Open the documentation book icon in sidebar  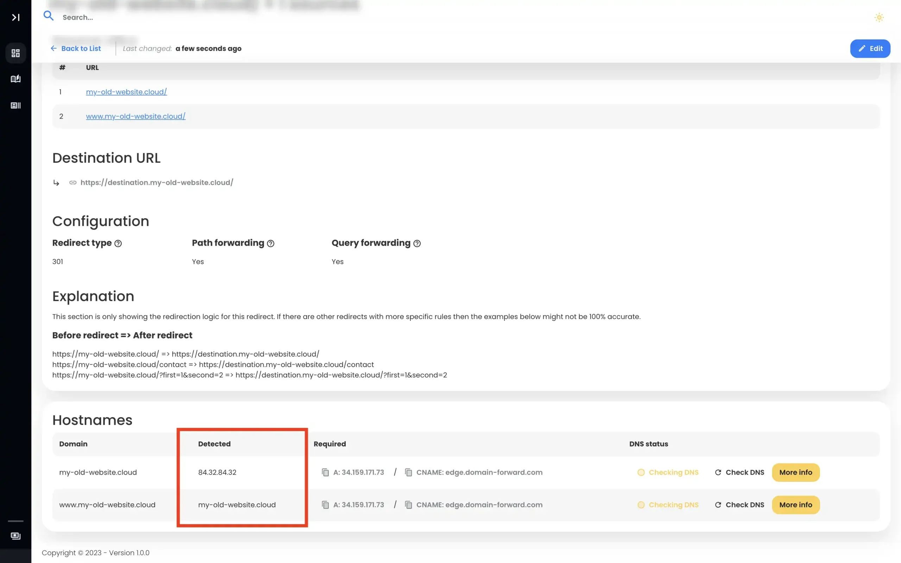tap(15, 78)
